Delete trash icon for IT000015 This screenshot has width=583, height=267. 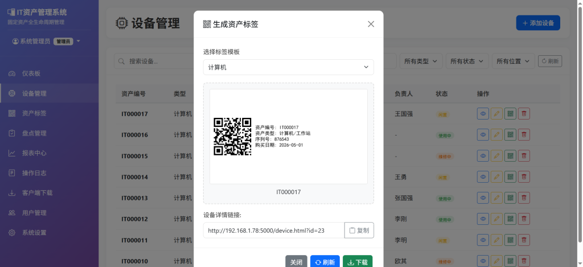point(524,156)
